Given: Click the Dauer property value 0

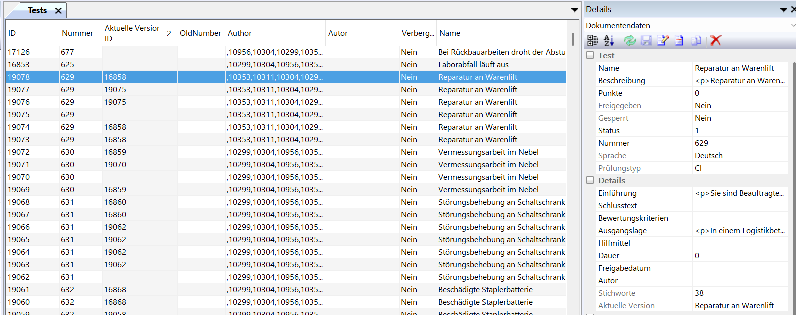Looking at the screenshot, I should (740, 255).
